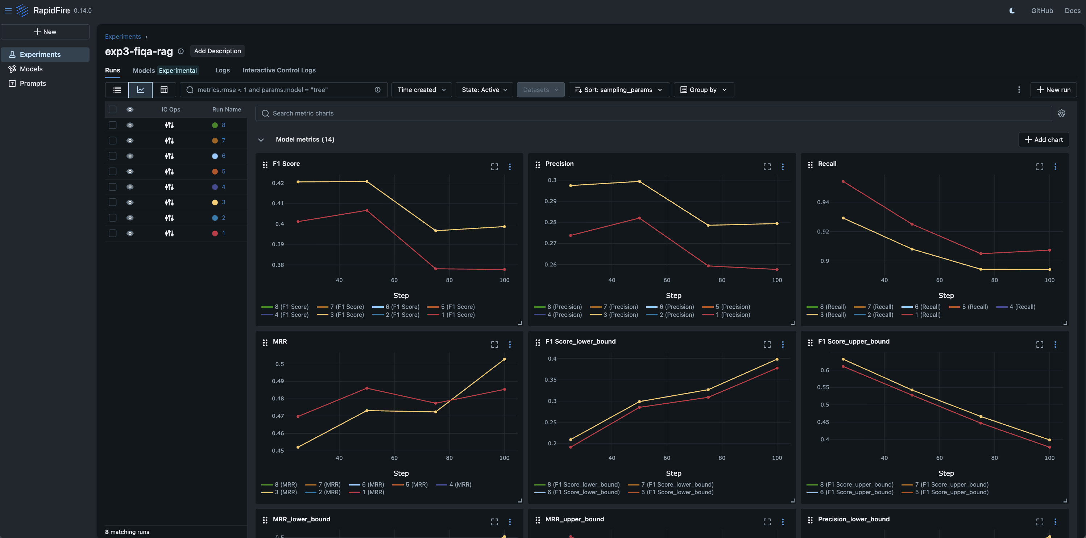Hide run 8 using its eye toggle
This screenshot has height=538, width=1086.
[x=130, y=125]
